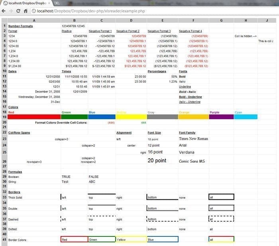Click the 'Alignment' heading cell

(124, 133)
